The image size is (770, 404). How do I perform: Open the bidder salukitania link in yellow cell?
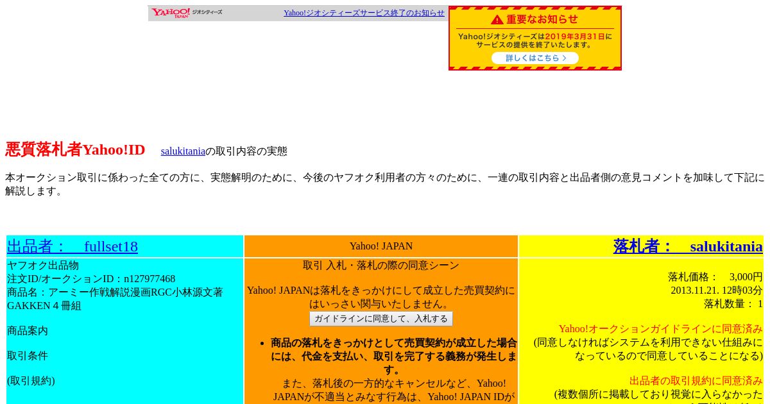(x=688, y=246)
